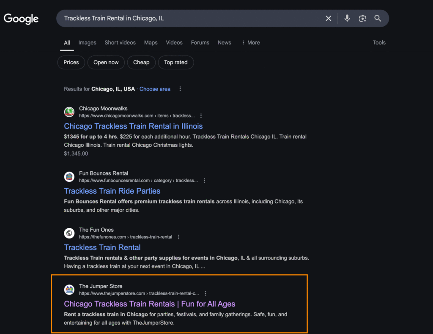Open the Trackless Train Rental result link
Viewport: 433px width, 334px height.
pyautogui.click(x=102, y=247)
